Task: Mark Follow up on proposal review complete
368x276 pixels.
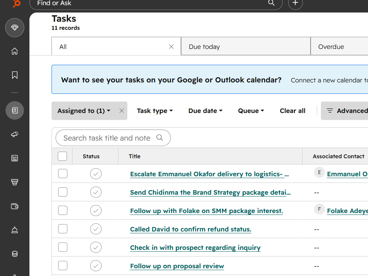Action: click(x=96, y=266)
